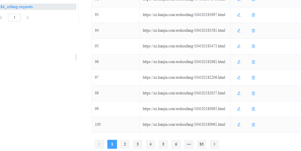Select page 4 in the pagination

(x=150, y=144)
